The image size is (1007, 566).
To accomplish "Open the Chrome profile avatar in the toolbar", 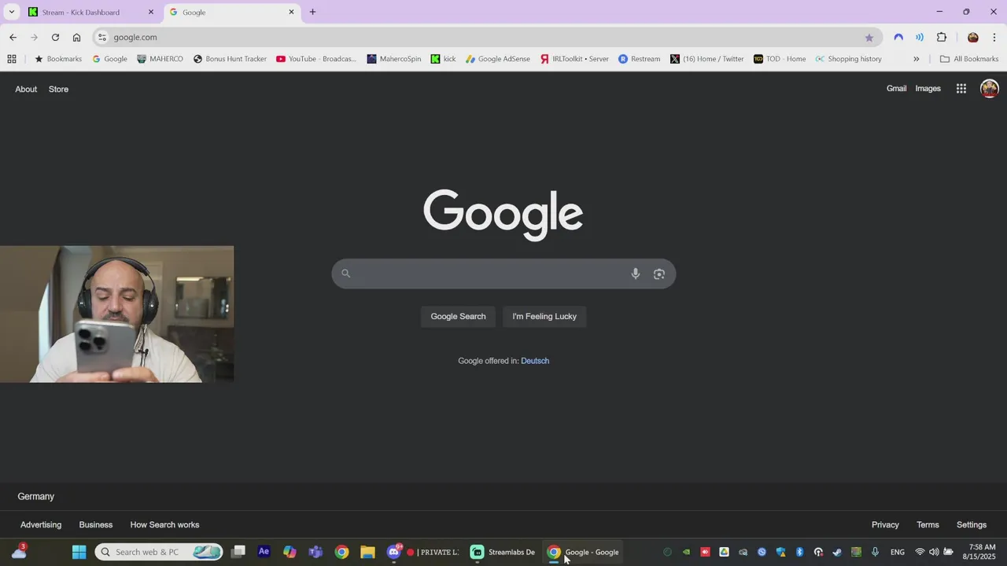I will click(x=973, y=37).
